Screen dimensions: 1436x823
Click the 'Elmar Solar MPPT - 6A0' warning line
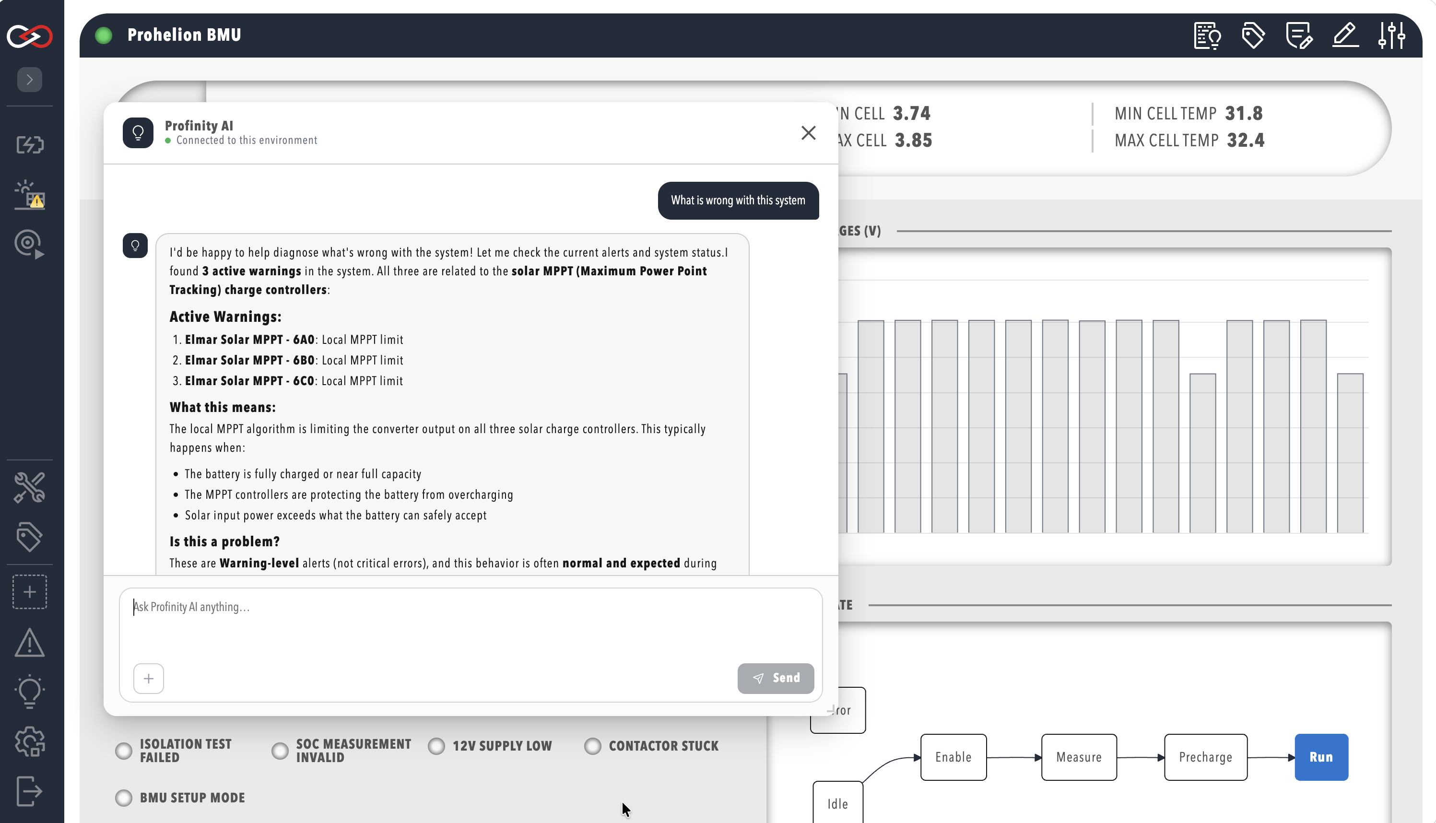294,340
